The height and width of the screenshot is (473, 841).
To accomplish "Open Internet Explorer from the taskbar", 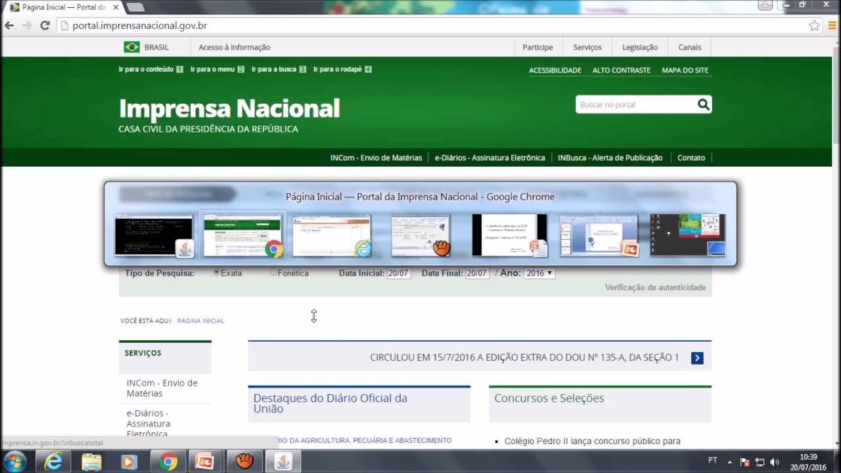I will coord(53,462).
